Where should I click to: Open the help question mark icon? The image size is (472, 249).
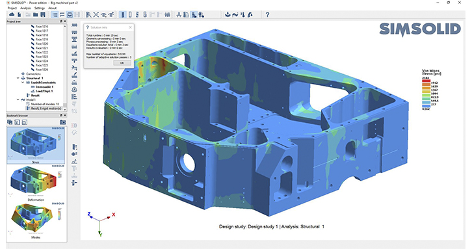coord(267,14)
